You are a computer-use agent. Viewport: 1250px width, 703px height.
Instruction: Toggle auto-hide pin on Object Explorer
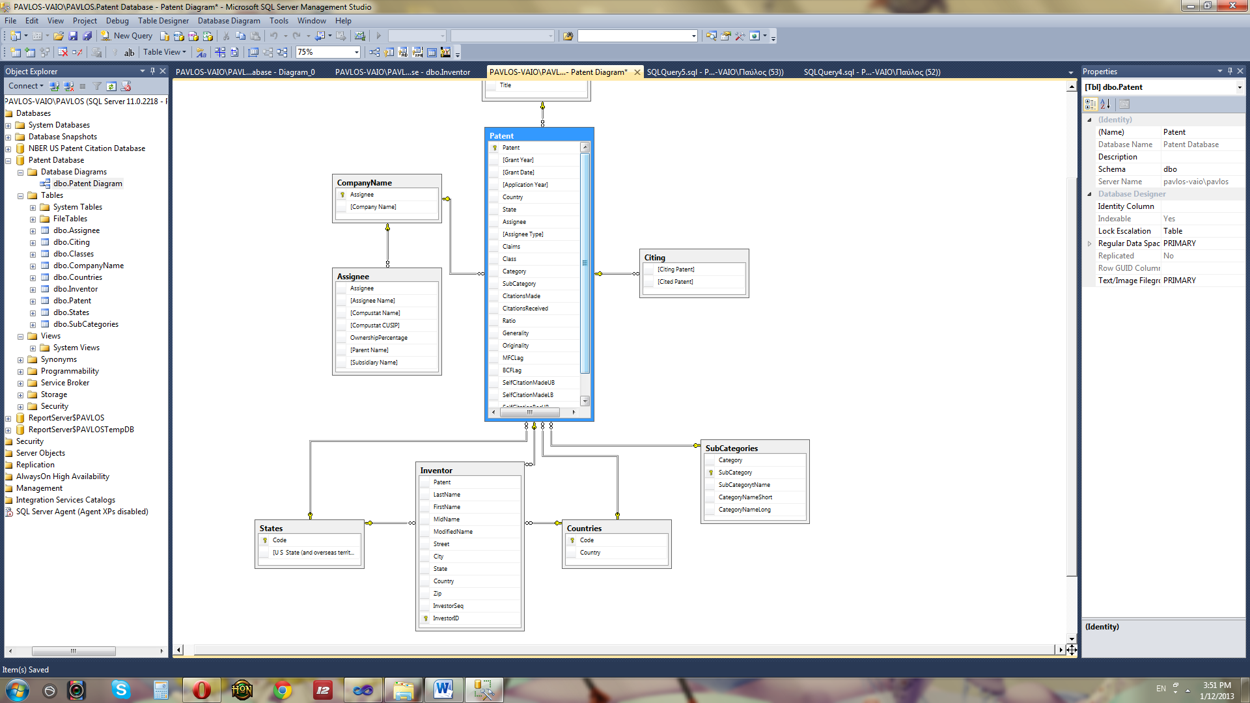152,71
